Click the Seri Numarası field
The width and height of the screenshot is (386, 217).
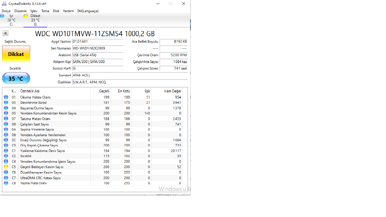click(x=98, y=48)
